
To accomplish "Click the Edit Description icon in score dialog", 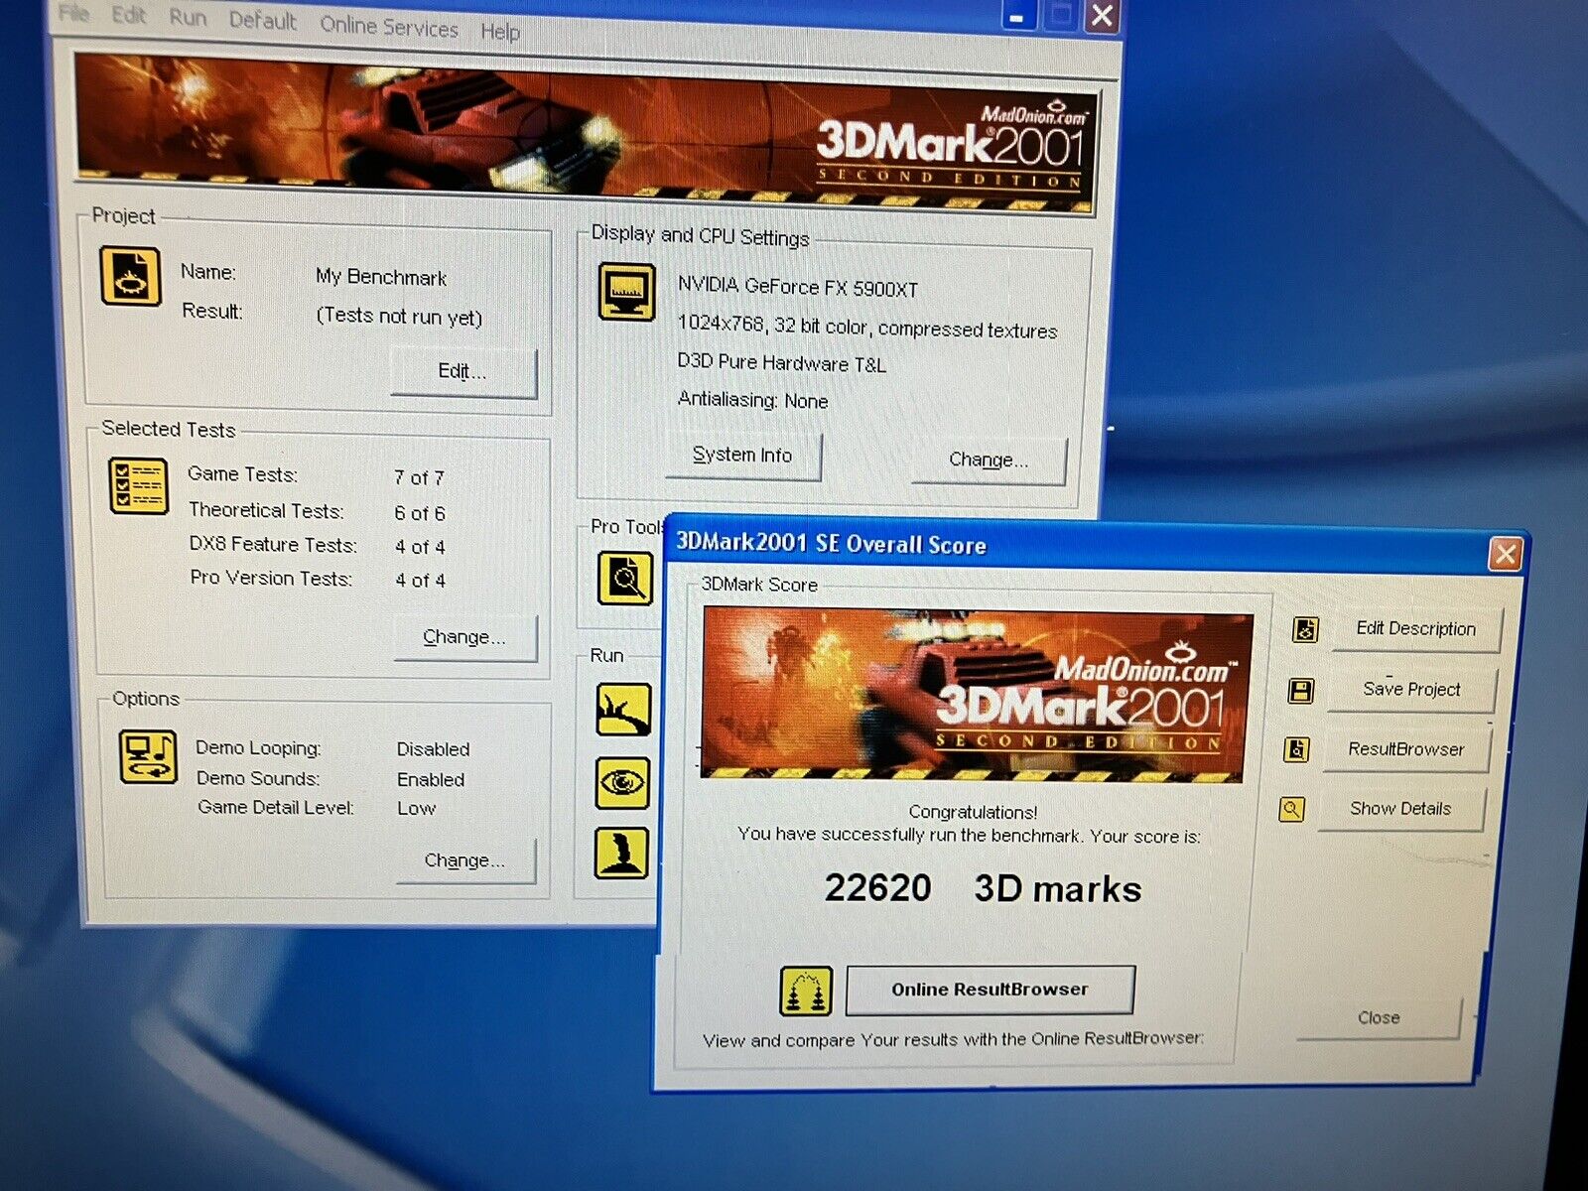I will (x=1305, y=629).
